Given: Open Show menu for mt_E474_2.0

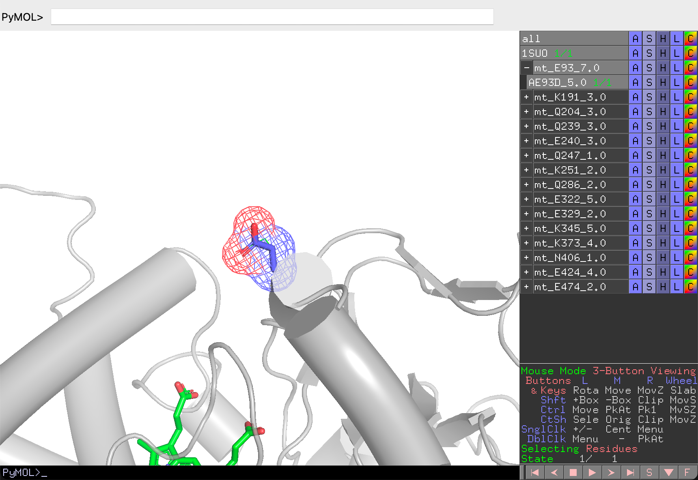Looking at the screenshot, I should click(649, 287).
